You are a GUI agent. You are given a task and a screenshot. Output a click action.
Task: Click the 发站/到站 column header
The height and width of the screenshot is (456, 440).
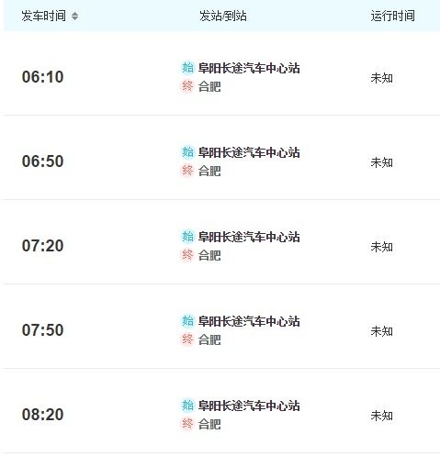(223, 16)
